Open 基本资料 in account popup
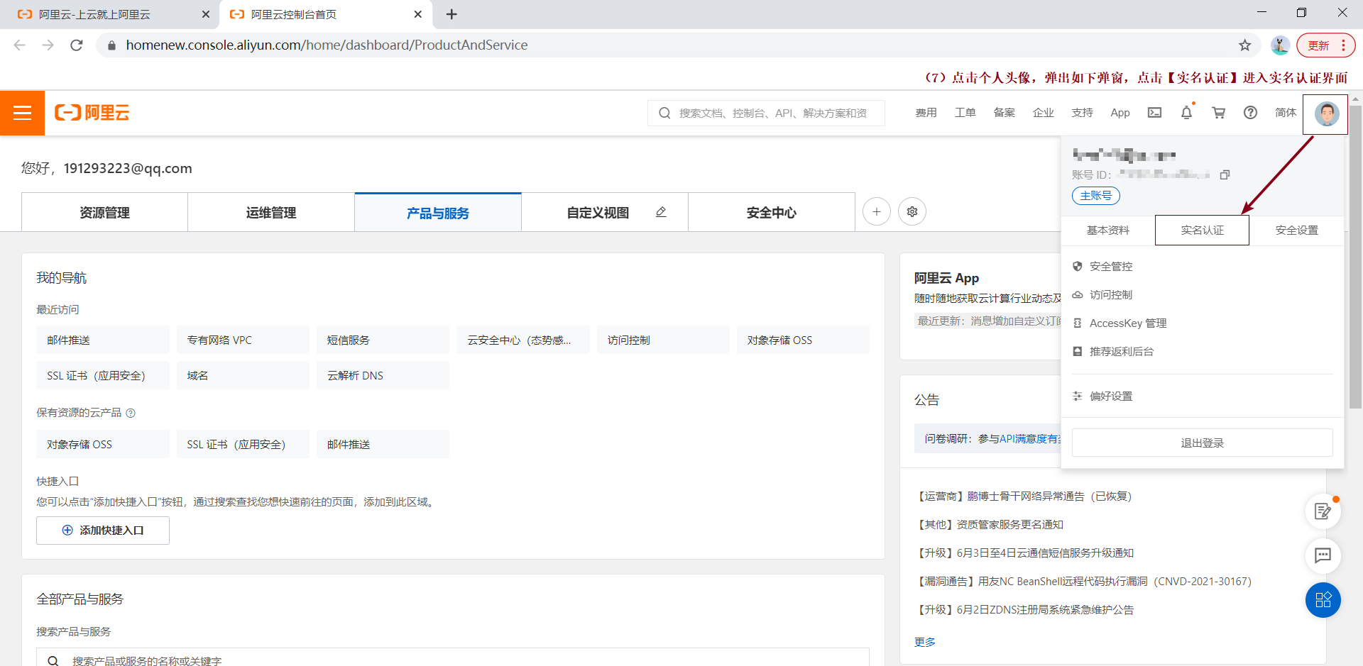 (1108, 231)
